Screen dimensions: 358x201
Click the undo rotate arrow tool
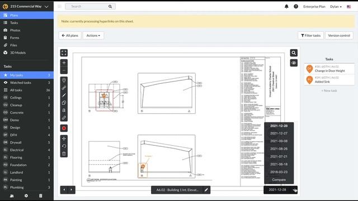(64, 146)
